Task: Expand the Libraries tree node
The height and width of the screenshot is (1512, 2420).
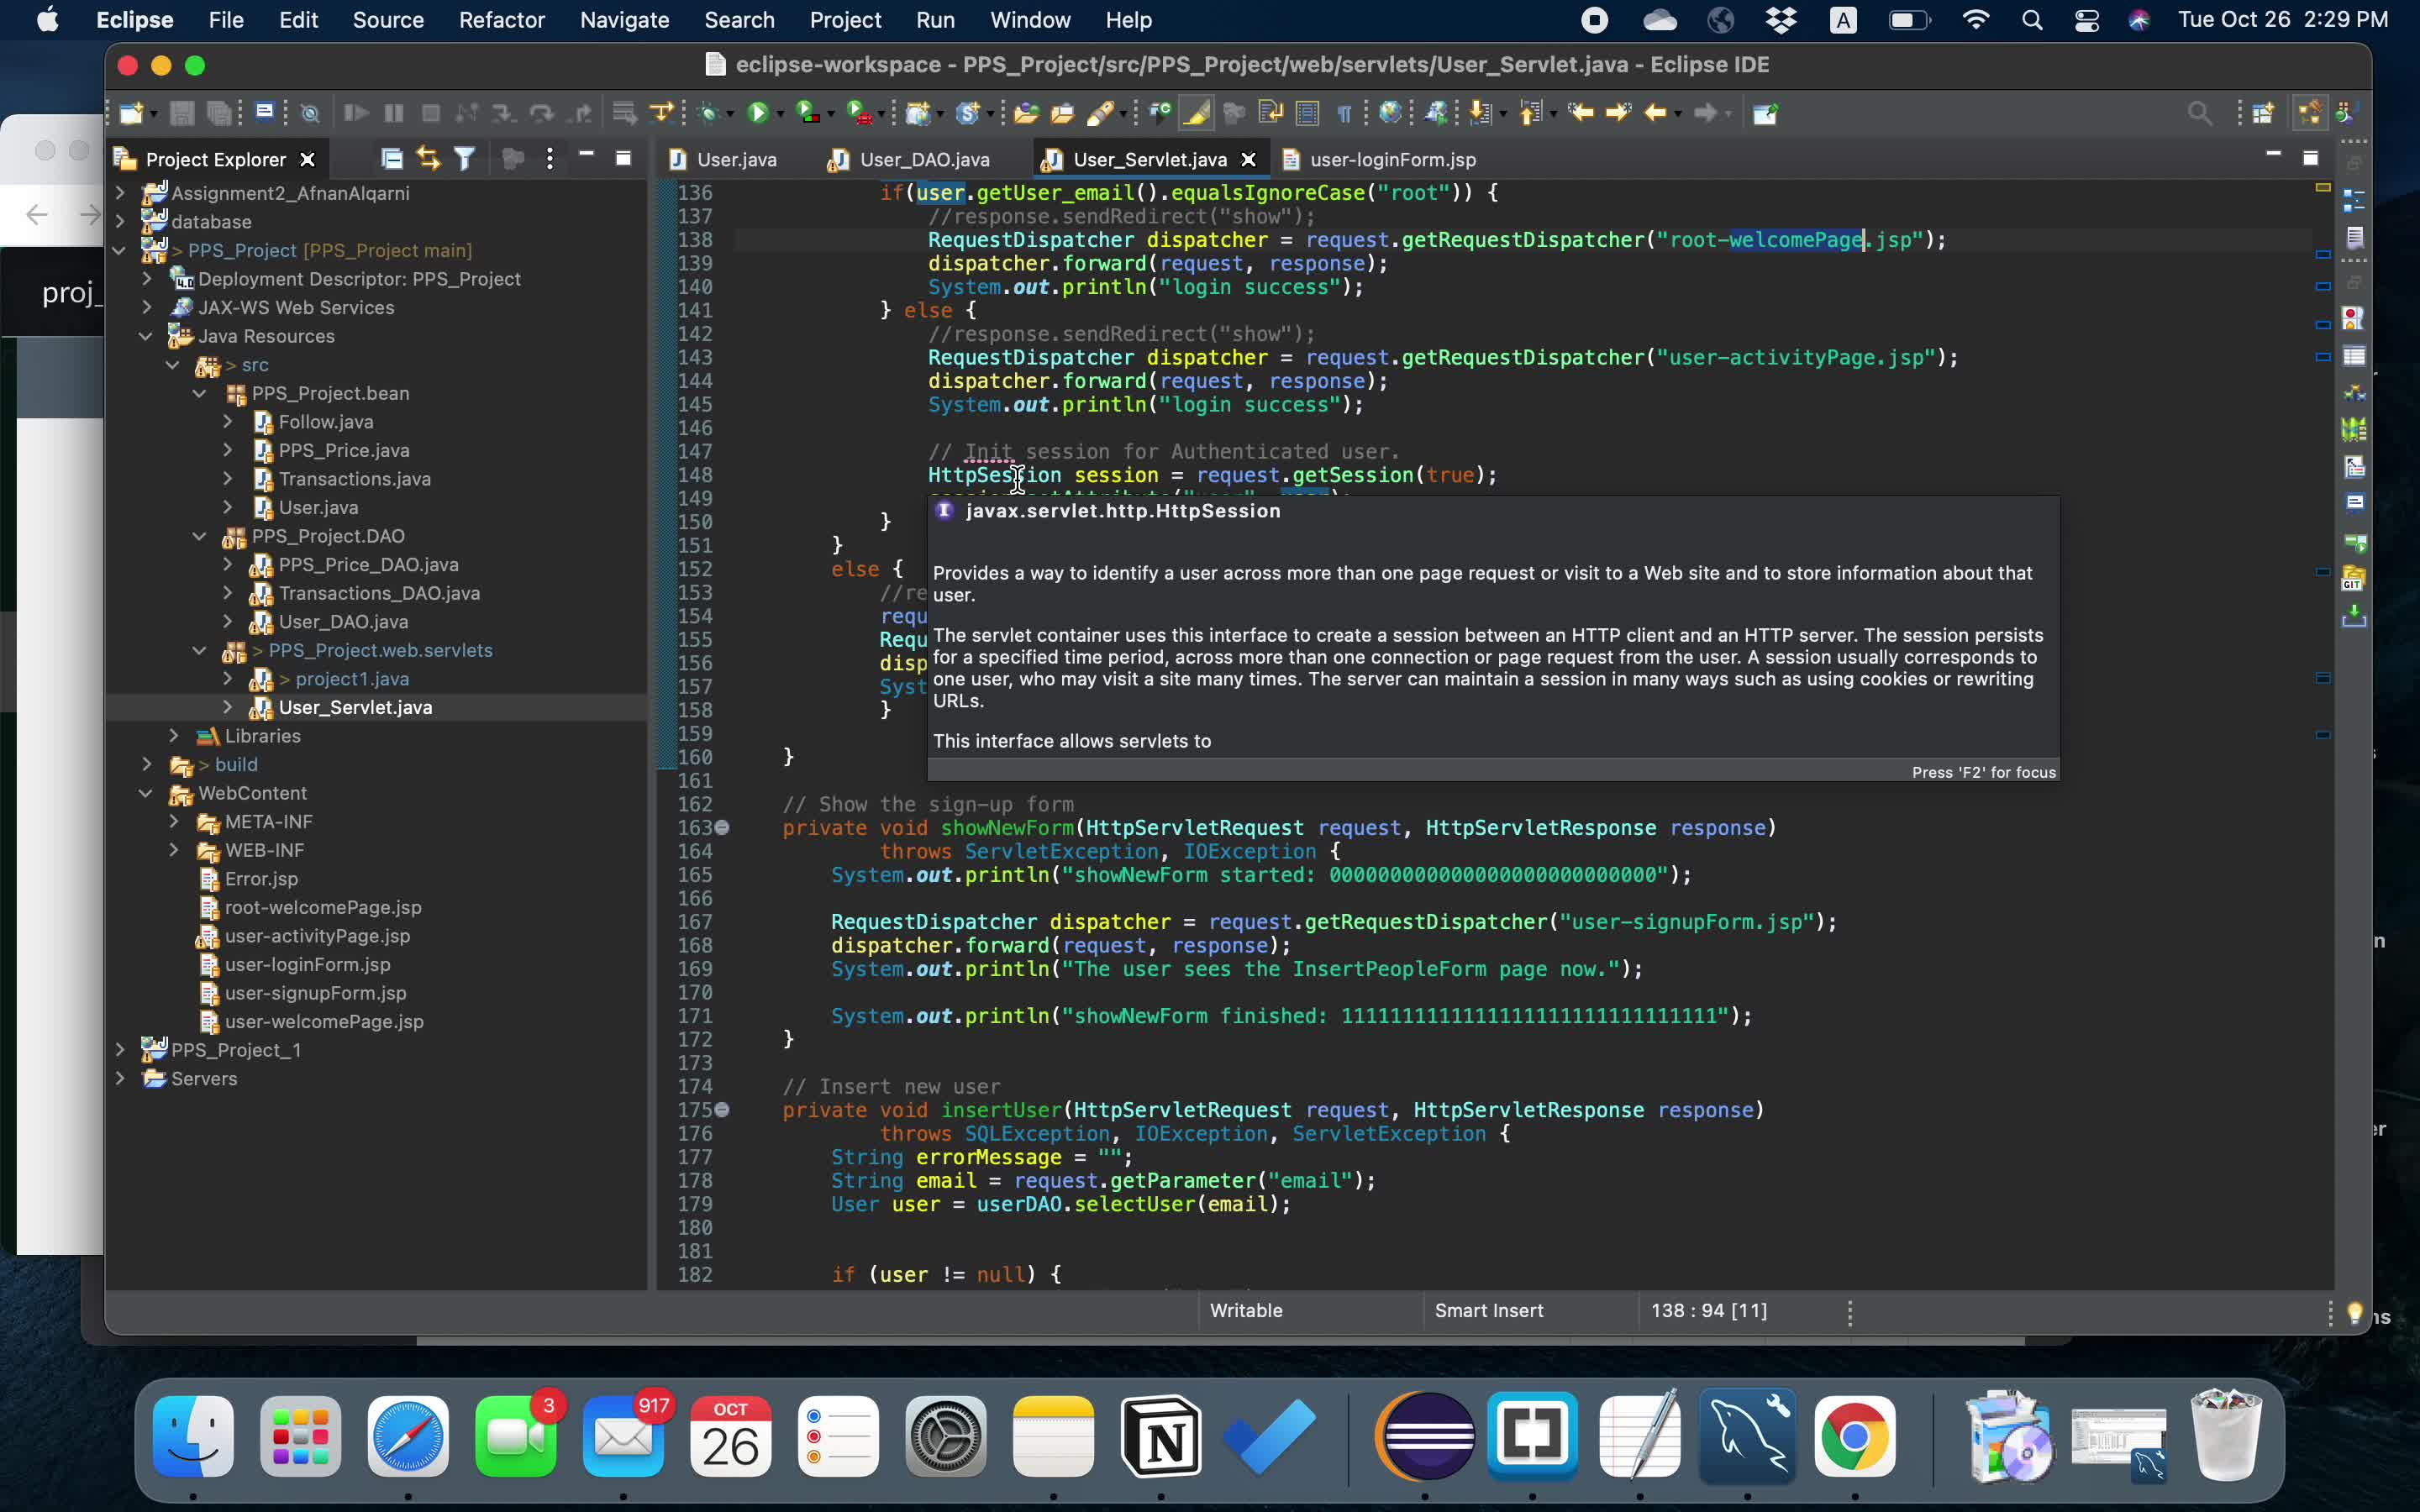Action: pos(174,736)
